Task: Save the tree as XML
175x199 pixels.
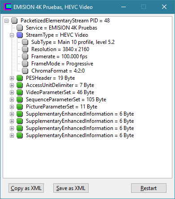Action: [x=71, y=188]
